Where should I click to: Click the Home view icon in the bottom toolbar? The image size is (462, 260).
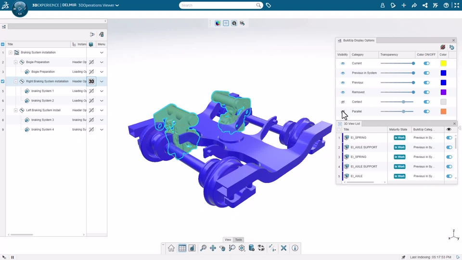pyautogui.click(x=171, y=248)
